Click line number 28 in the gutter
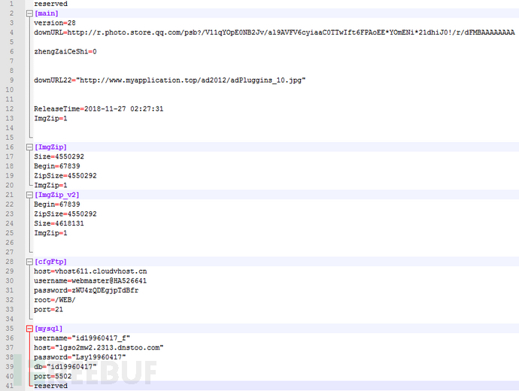 point(10,262)
